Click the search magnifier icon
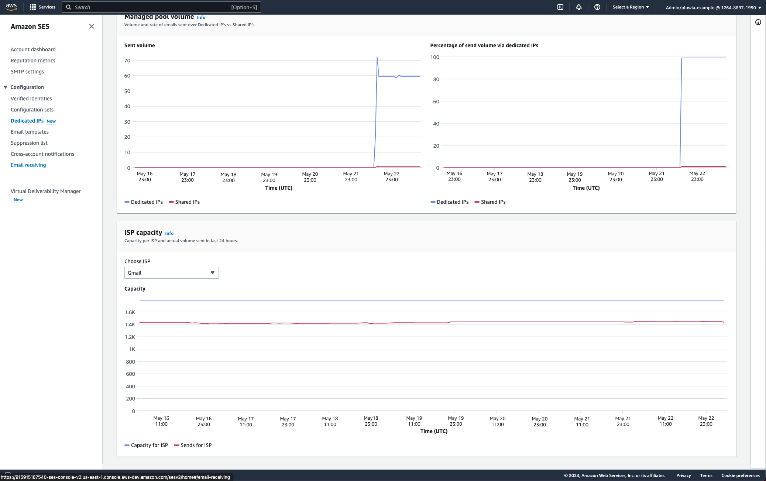Image resolution: width=766 pixels, height=481 pixels. (69, 7)
